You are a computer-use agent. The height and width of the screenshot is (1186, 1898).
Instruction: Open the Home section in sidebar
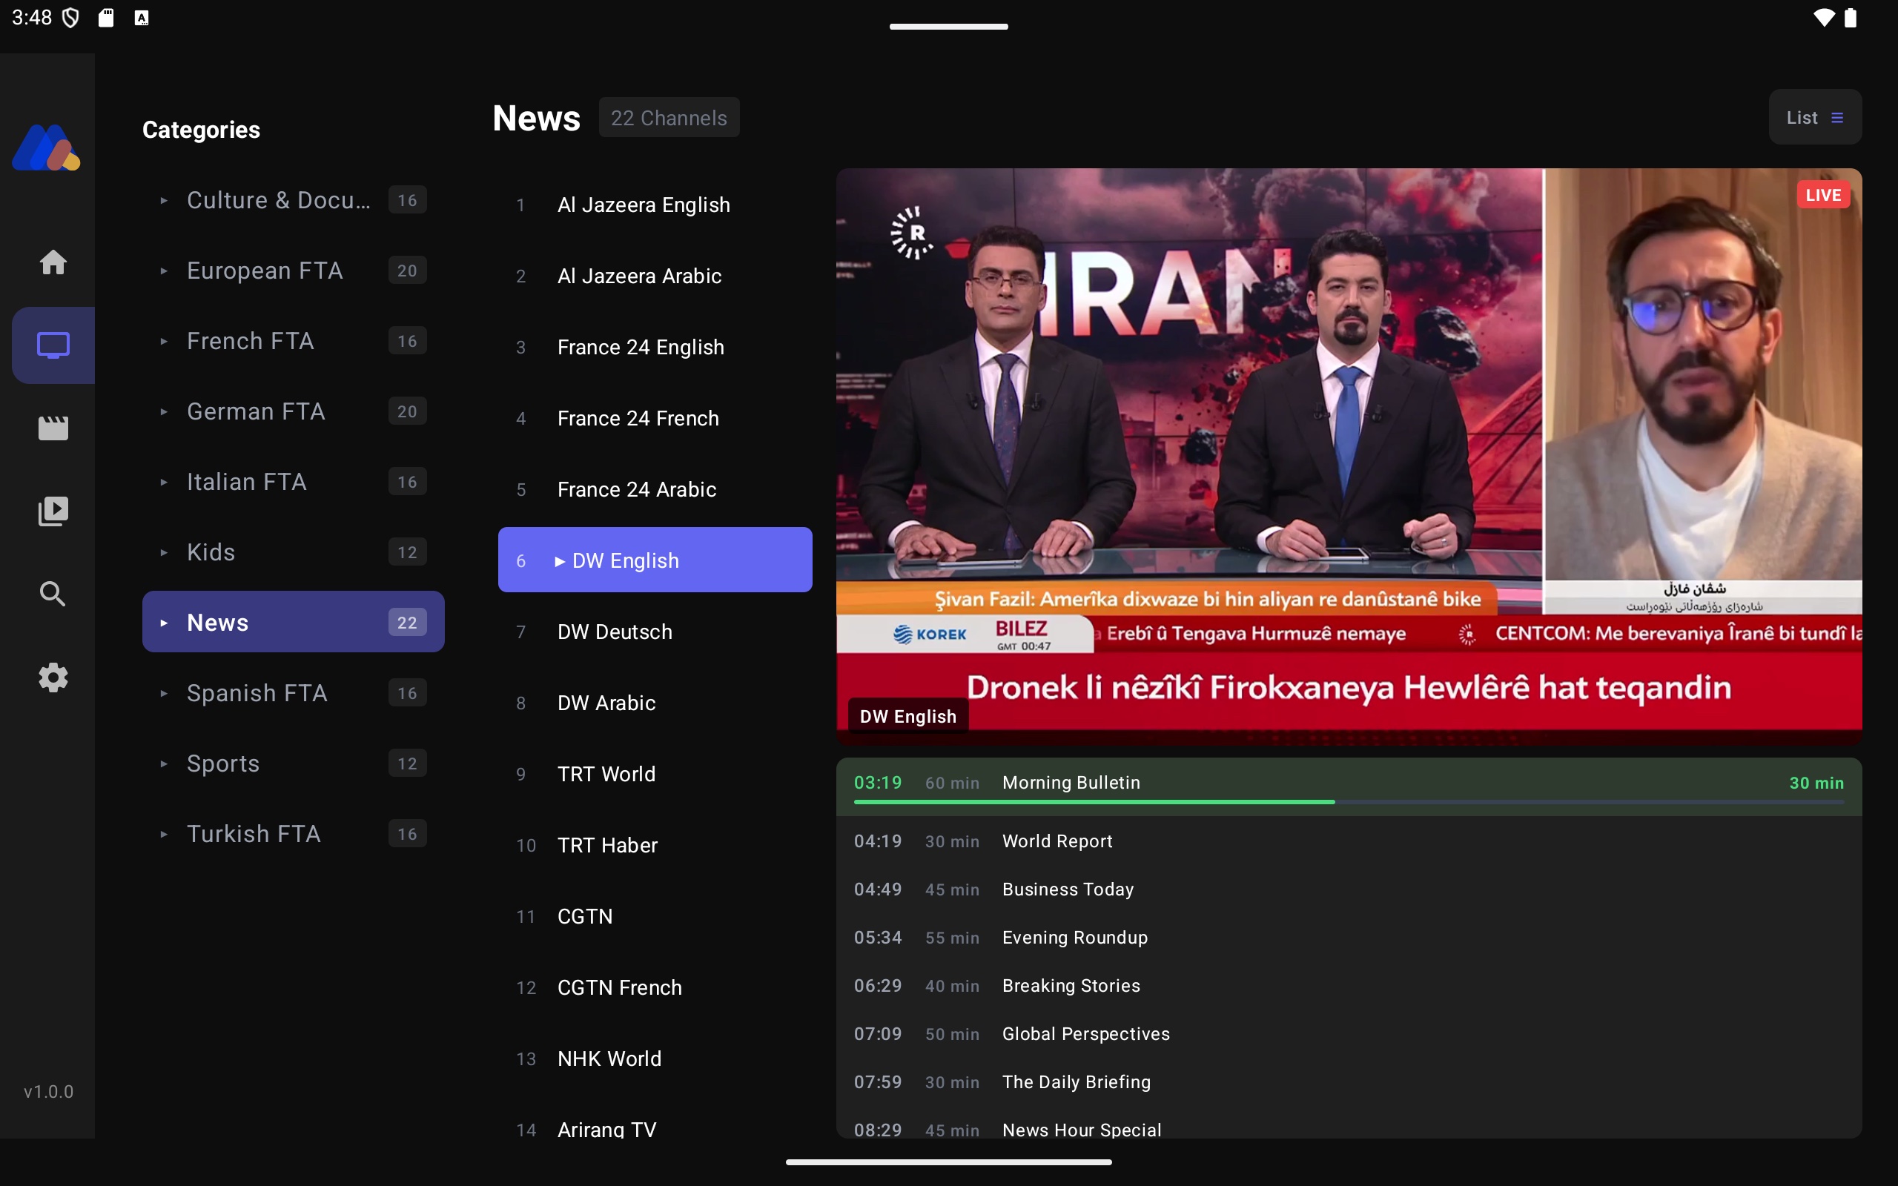point(53,262)
